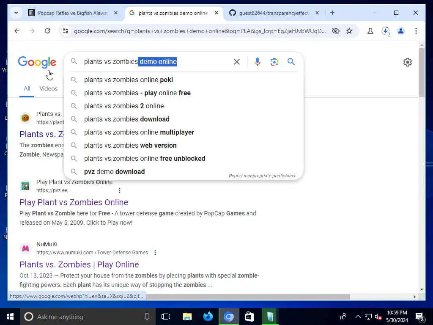Open the Firefox-style browser taskbar icon
433x325 pixels.
(208, 317)
